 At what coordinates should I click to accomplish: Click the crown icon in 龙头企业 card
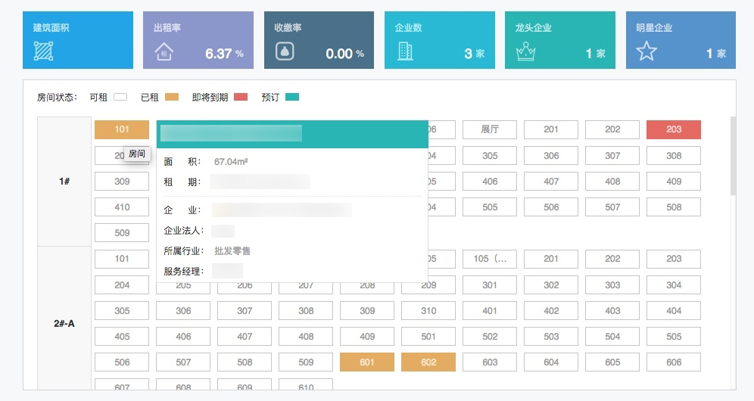pyautogui.click(x=525, y=51)
